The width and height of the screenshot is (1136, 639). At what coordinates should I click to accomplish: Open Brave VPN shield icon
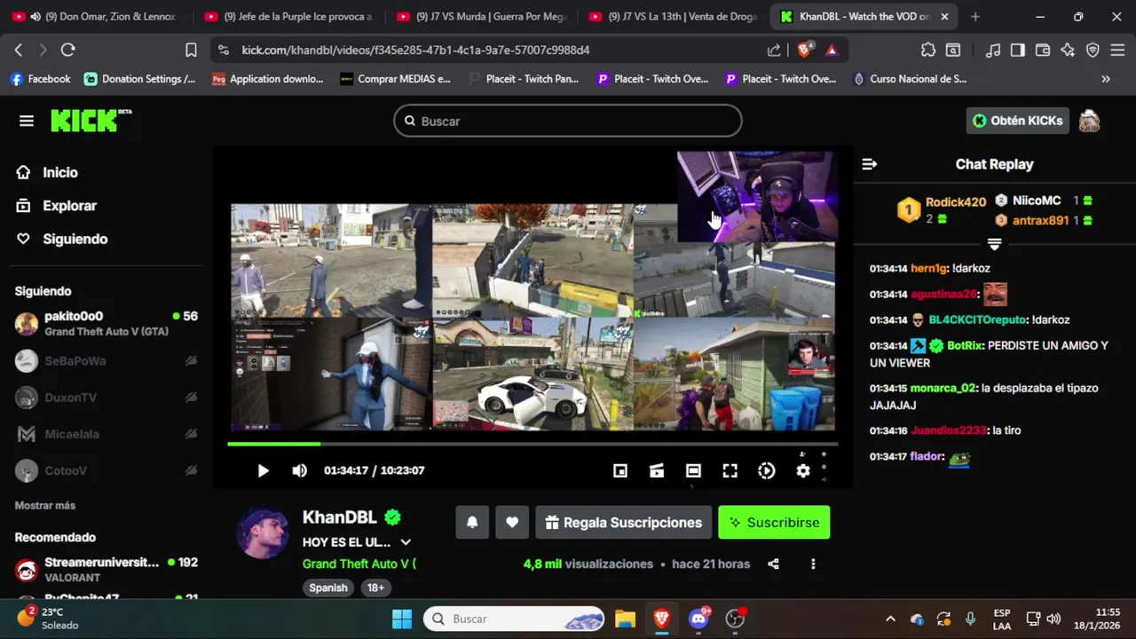coord(1093,51)
